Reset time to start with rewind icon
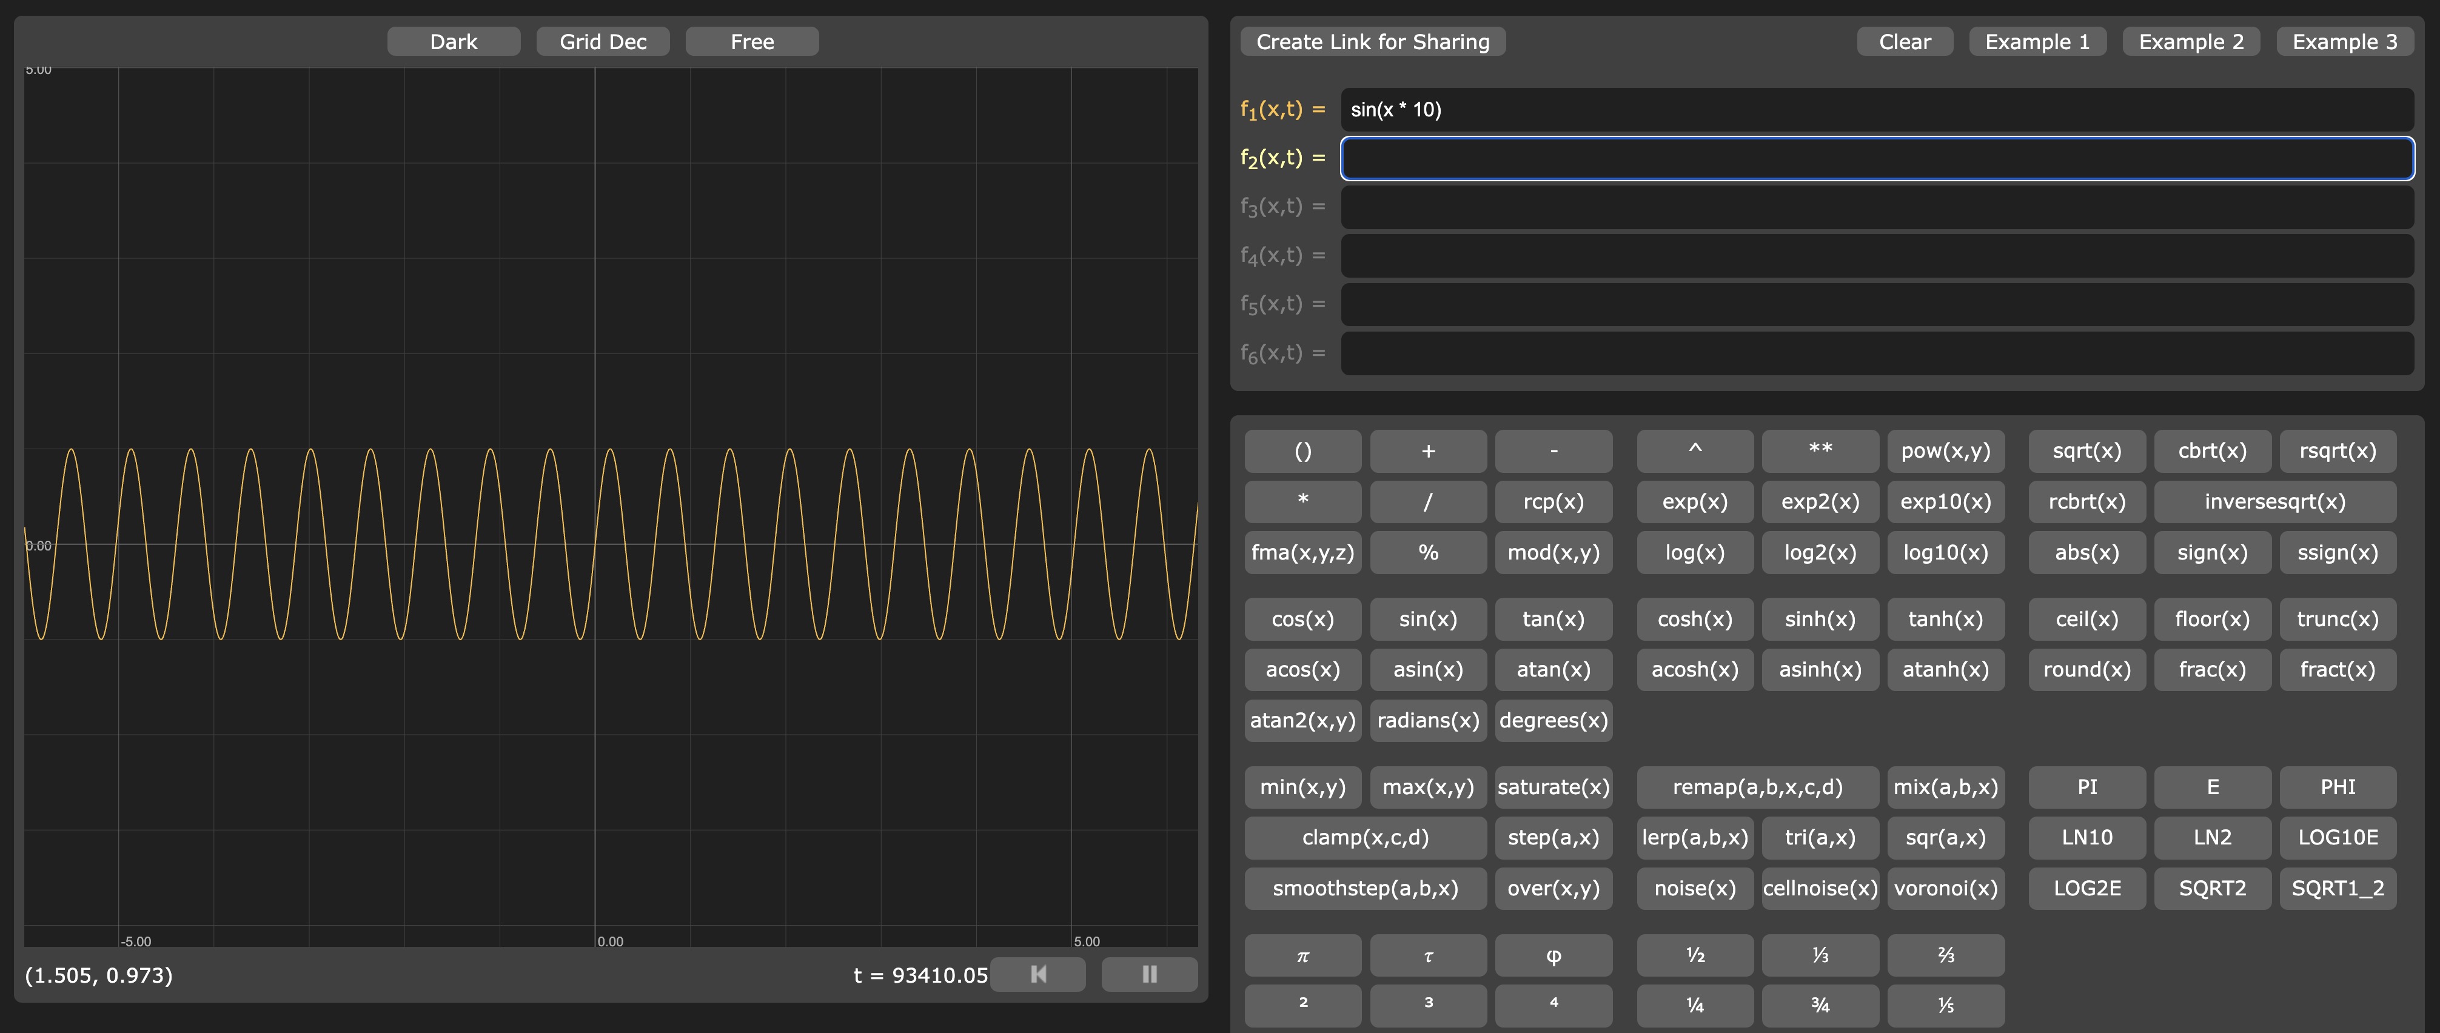The width and height of the screenshot is (2440, 1033). pos(1038,974)
